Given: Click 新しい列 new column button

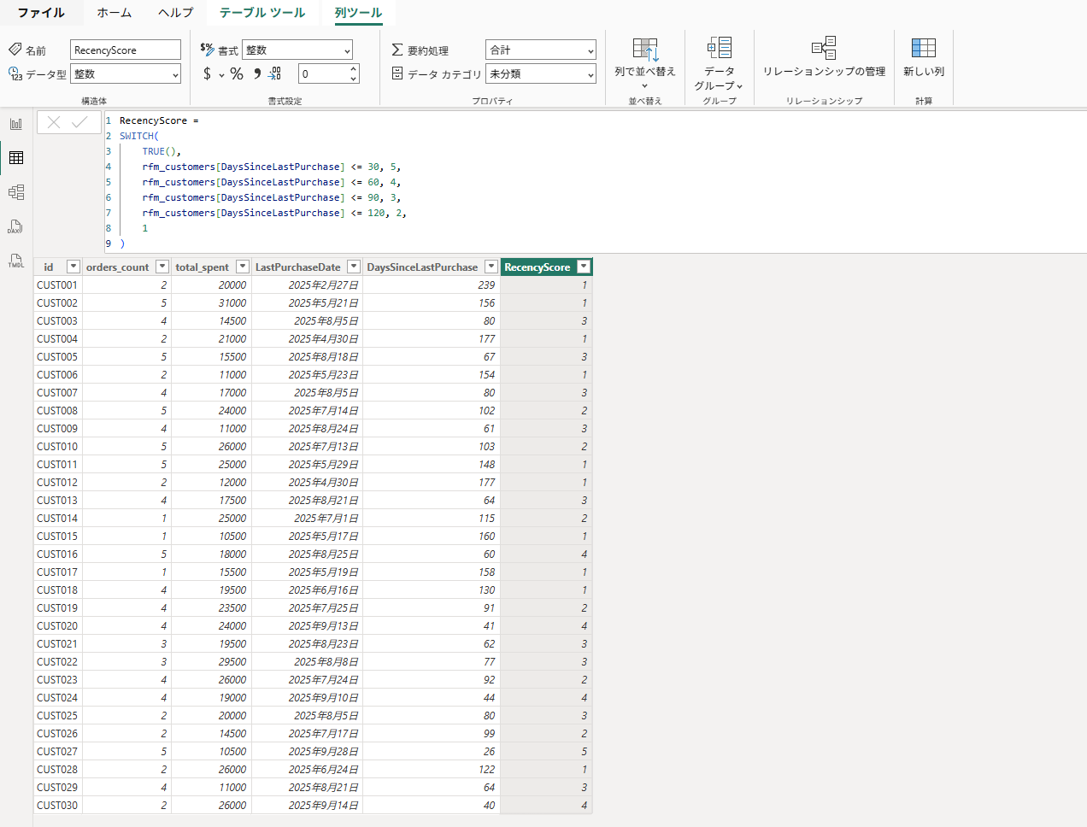Looking at the screenshot, I should tap(923, 58).
